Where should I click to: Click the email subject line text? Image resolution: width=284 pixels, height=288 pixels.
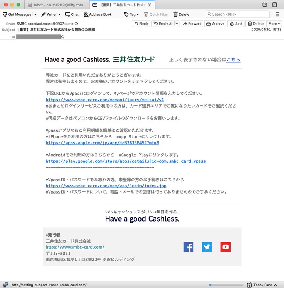56,30
